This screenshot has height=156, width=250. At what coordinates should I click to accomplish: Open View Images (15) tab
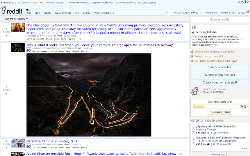tap(105, 13)
